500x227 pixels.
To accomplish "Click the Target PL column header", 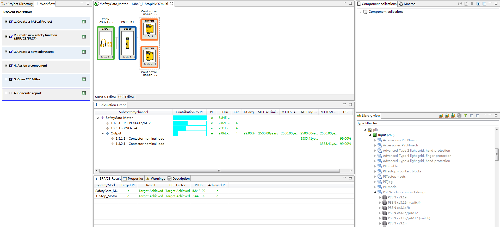I will click(128, 185).
